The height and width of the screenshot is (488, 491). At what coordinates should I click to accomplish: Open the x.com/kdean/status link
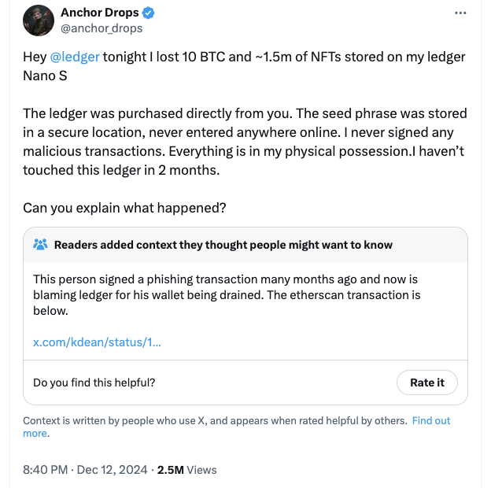point(97,342)
